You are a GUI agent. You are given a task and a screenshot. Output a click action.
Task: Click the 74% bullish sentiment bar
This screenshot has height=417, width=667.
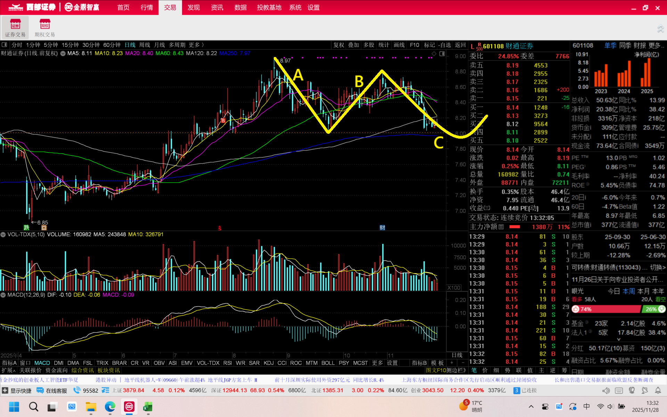pos(606,309)
